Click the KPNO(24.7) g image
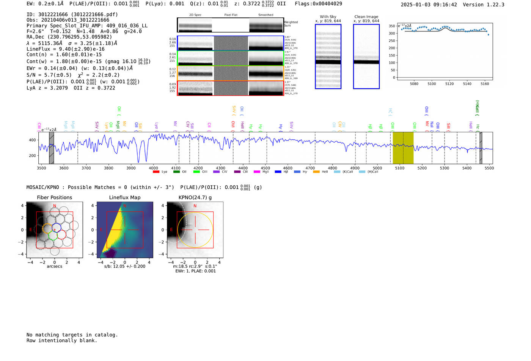 tap(195, 230)
